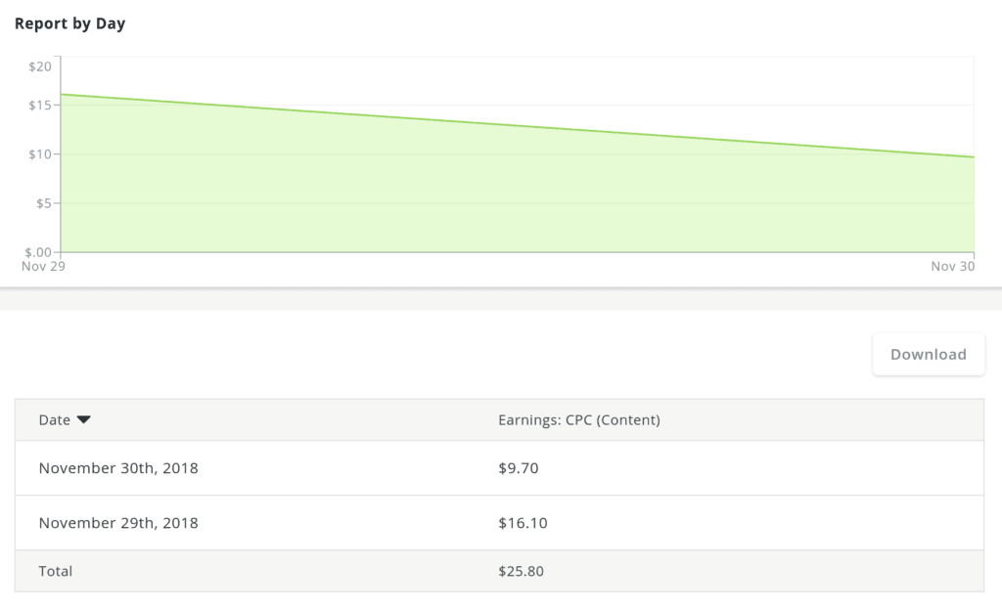Screen dimensions: 1002x609
Task: Click the Report by Day heading
Action: (x=69, y=23)
